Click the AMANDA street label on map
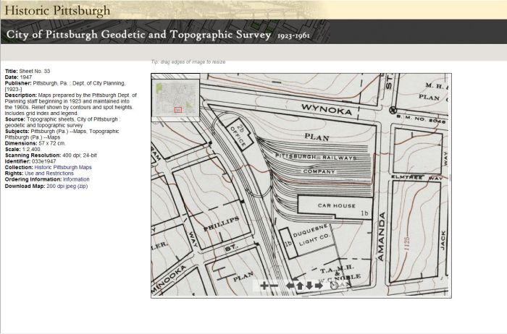 pos(381,236)
